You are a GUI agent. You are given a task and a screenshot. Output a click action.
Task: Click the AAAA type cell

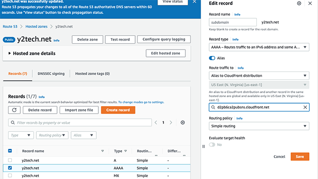coord(118,168)
